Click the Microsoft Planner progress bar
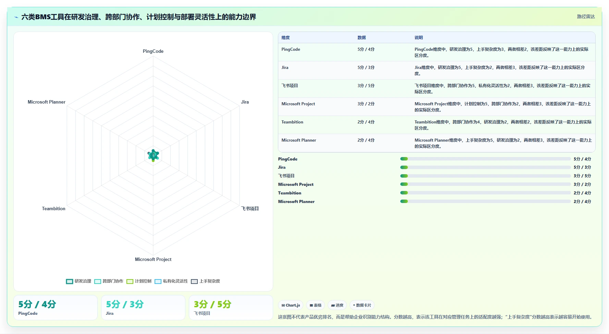 pyautogui.click(x=485, y=201)
